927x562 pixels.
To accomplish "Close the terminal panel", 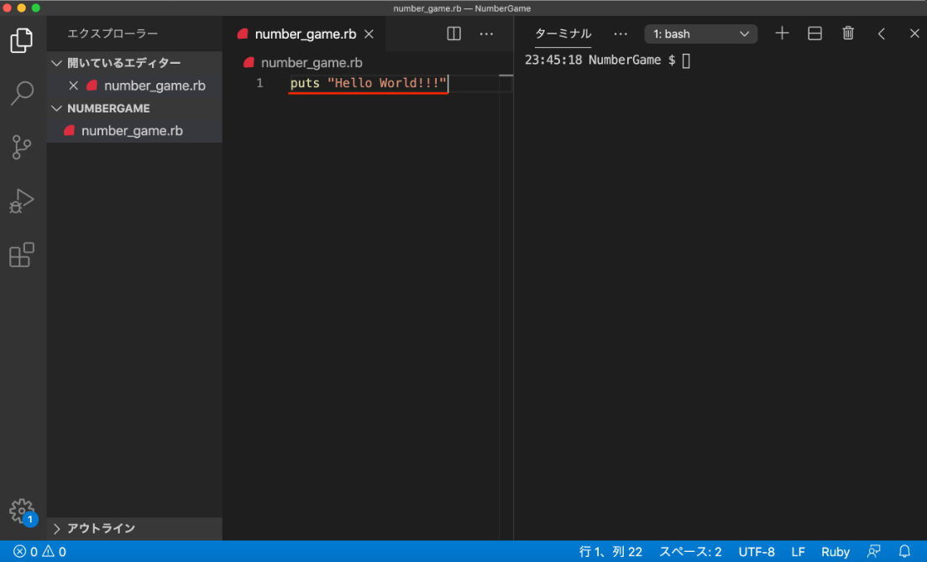I will coord(914,34).
